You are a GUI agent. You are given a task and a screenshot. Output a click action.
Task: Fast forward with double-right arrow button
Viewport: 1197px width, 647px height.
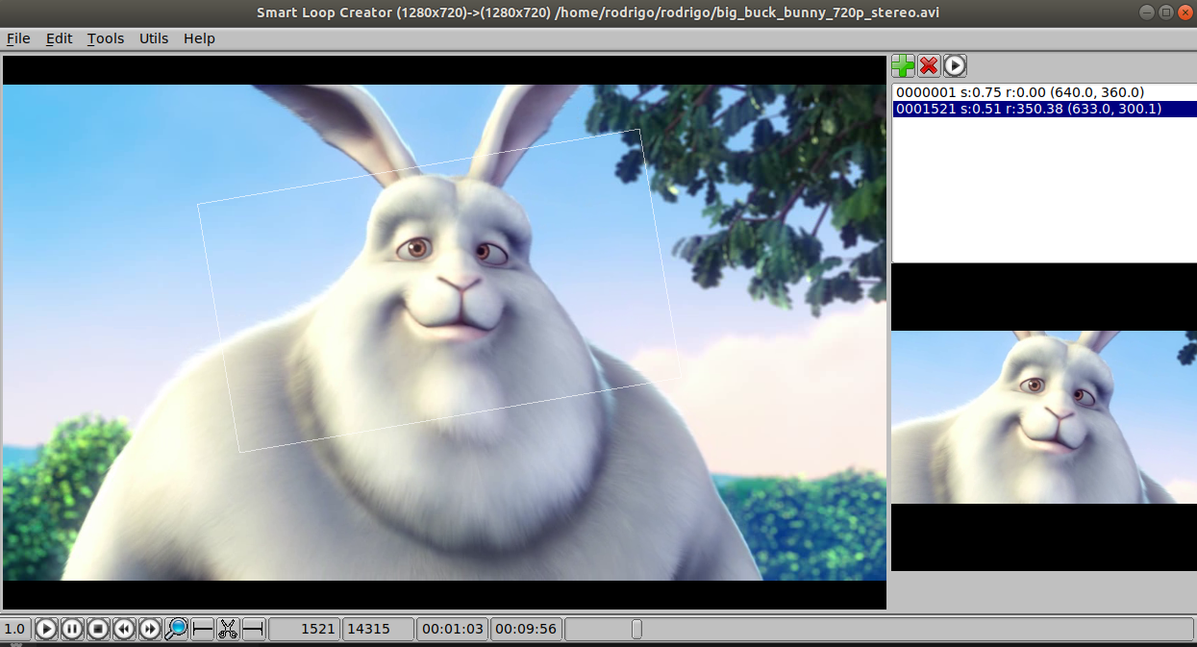pyautogui.click(x=150, y=629)
